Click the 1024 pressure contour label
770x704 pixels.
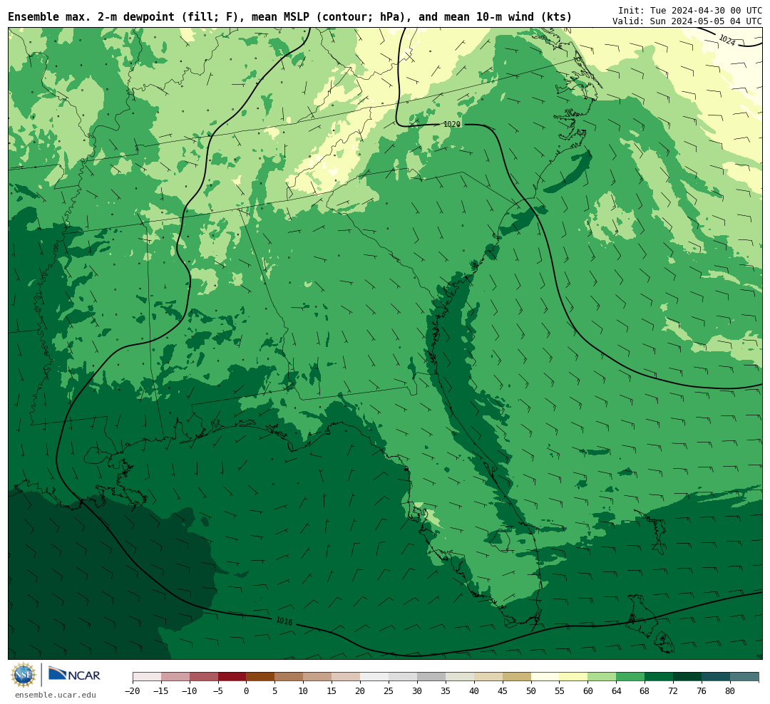[727, 40]
